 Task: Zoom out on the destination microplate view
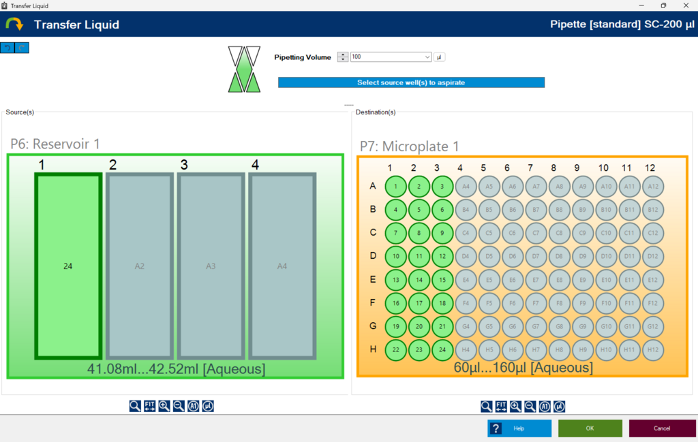pyautogui.click(x=530, y=407)
